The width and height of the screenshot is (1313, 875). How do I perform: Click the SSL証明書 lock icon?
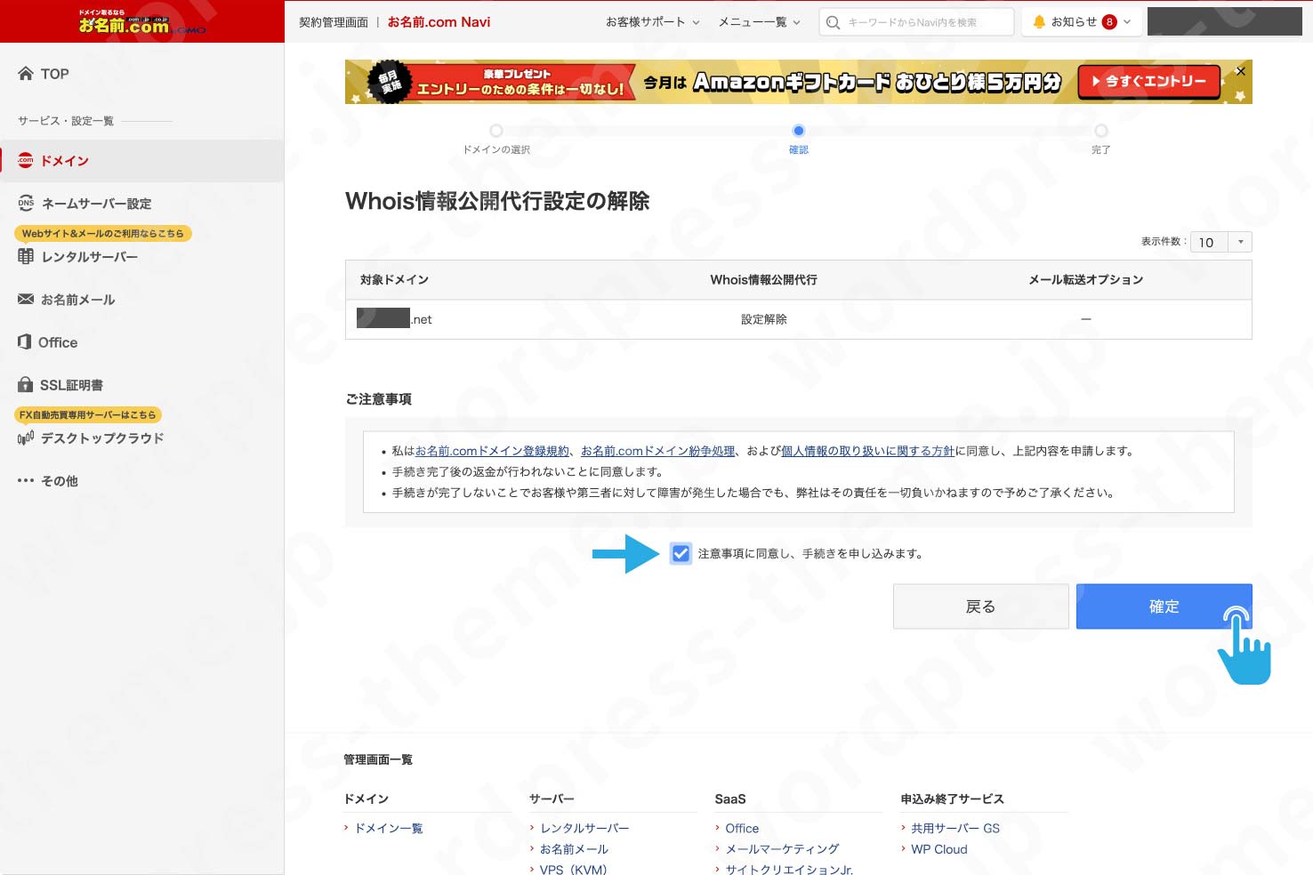coord(26,384)
